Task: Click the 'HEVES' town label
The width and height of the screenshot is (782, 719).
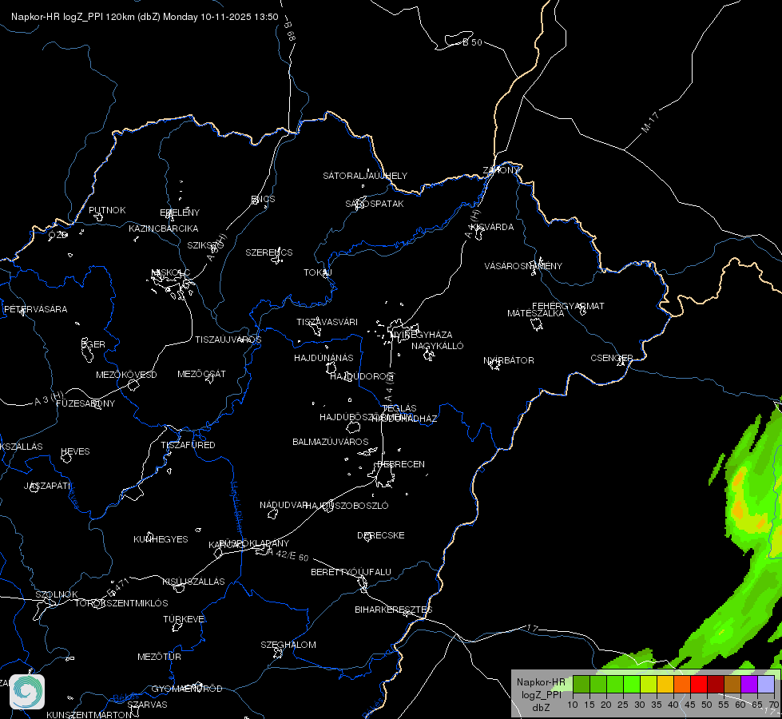Action: (x=75, y=451)
